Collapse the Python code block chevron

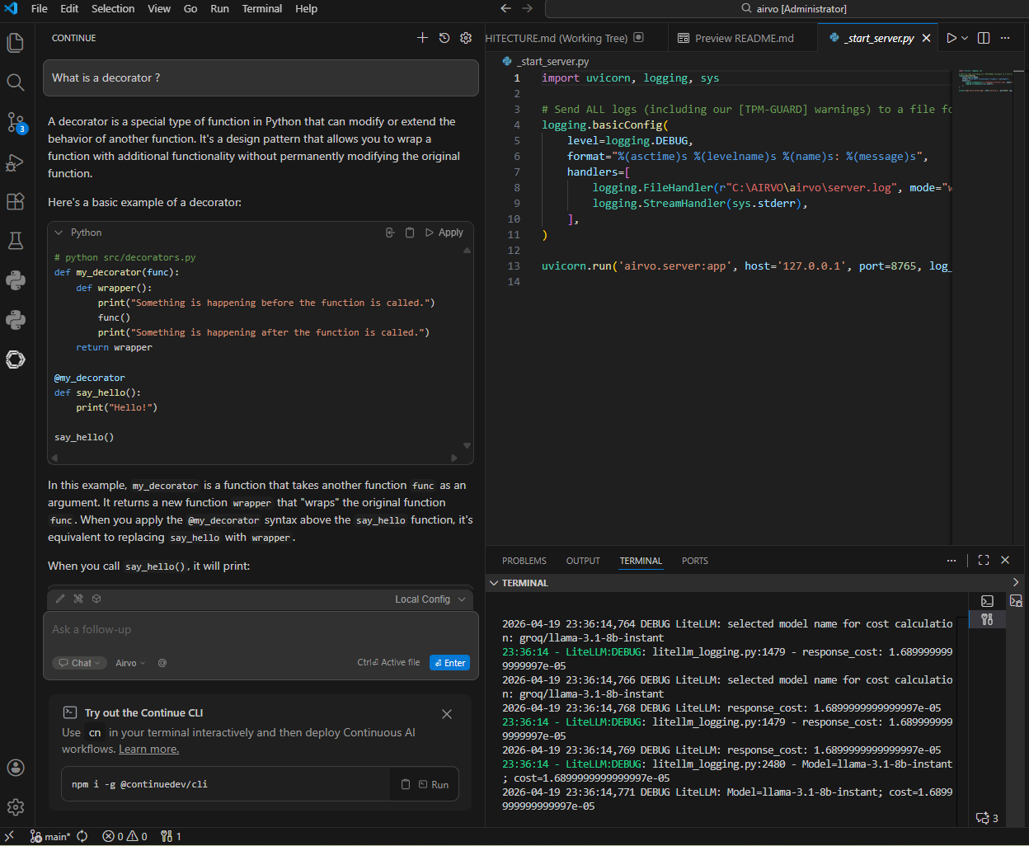pyautogui.click(x=59, y=233)
